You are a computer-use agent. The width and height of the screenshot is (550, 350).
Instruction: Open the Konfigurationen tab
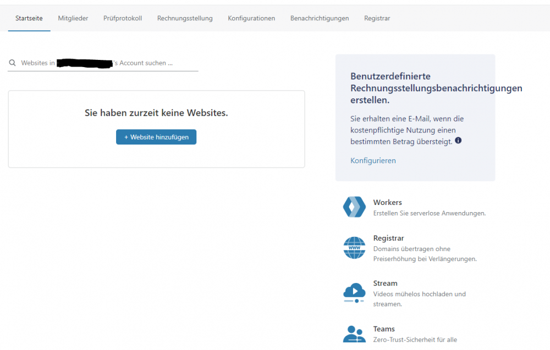tap(251, 18)
